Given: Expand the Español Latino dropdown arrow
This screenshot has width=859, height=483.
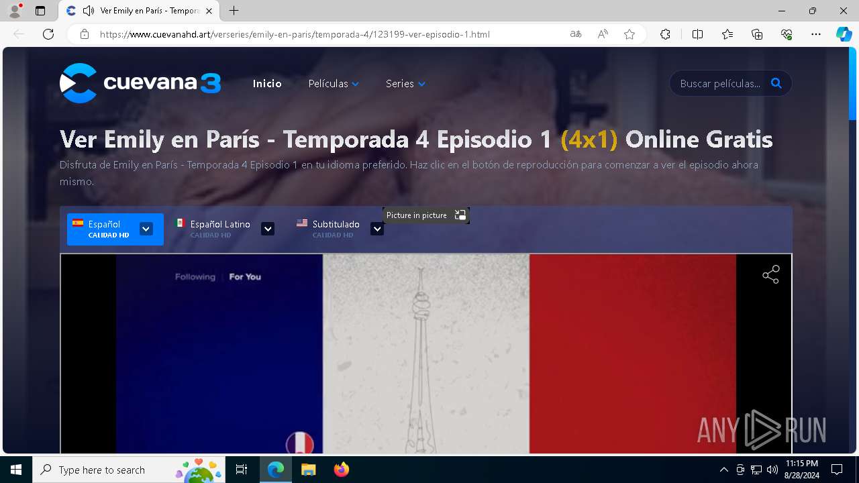Looking at the screenshot, I should pyautogui.click(x=268, y=229).
